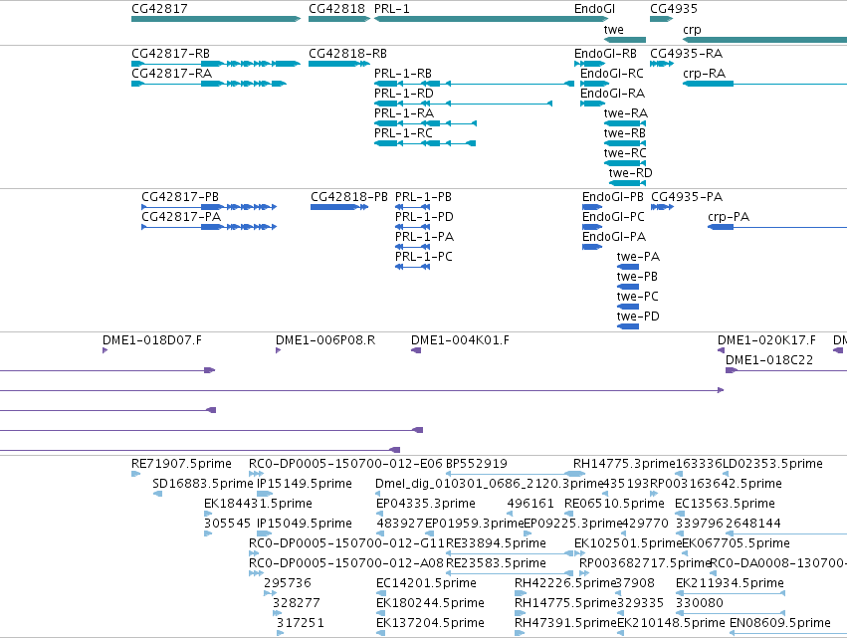Click BAC end DME1-018D07.F

coord(105,350)
